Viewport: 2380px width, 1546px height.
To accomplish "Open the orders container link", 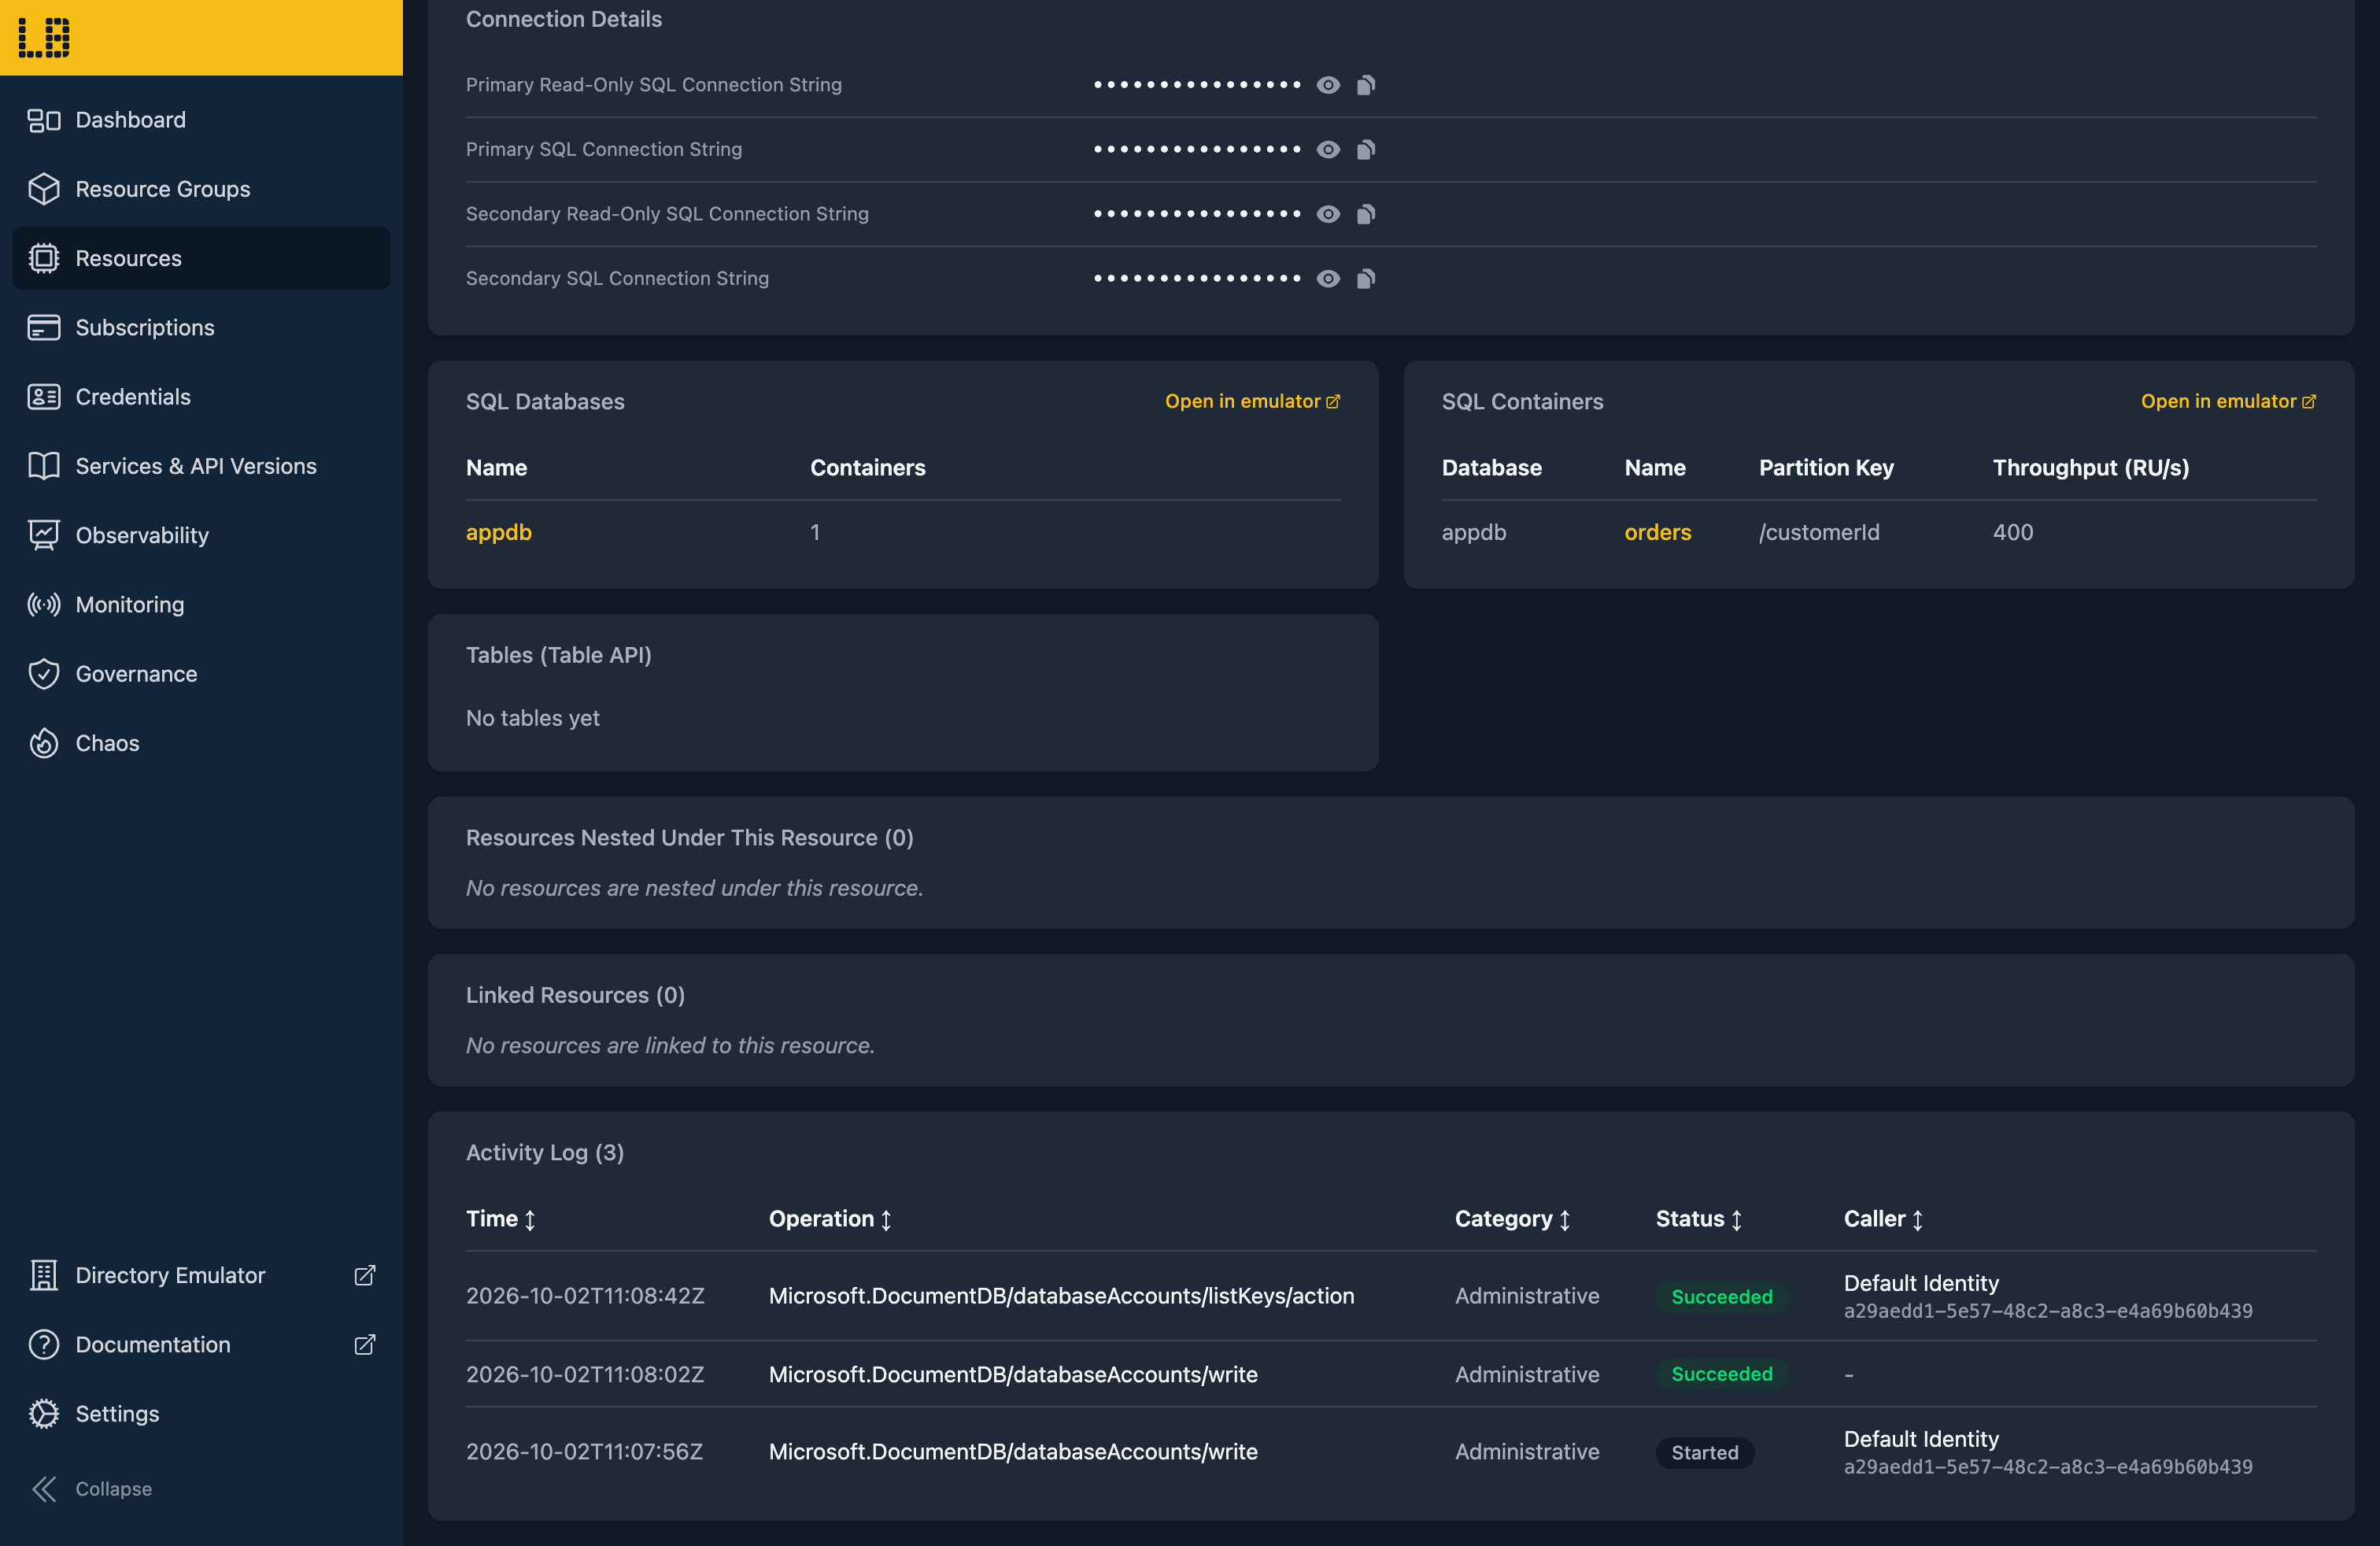I will pyautogui.click(x=1657, y=532).
